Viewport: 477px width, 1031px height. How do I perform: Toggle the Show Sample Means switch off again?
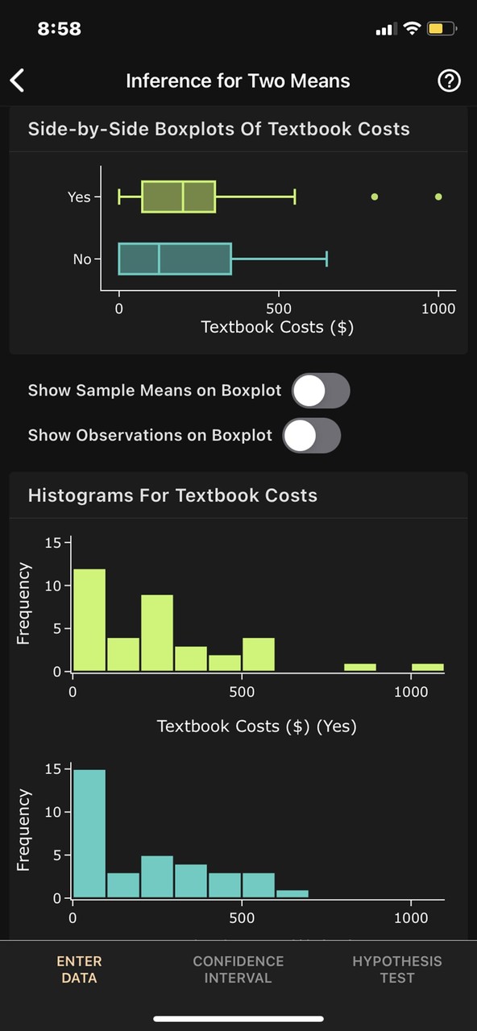point(321,390)
